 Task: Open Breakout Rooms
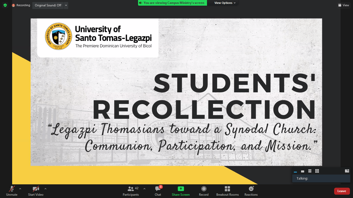(x=227, y=191)
